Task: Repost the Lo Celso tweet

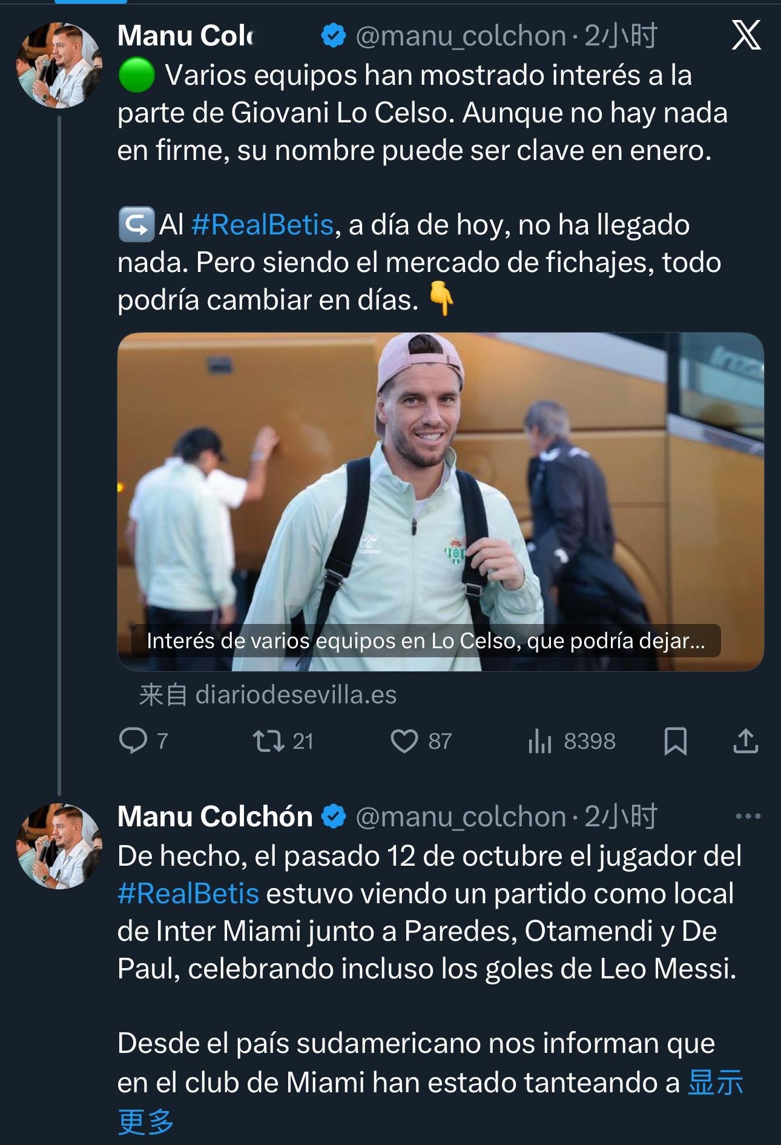Action: [269, 741]
